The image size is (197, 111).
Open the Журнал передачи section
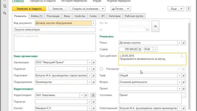(119, 1)
